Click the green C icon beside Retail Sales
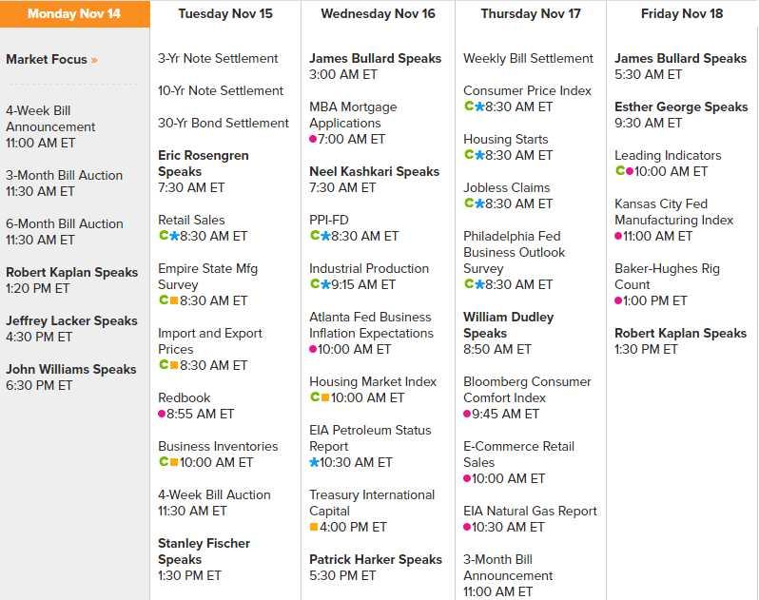 163,236
